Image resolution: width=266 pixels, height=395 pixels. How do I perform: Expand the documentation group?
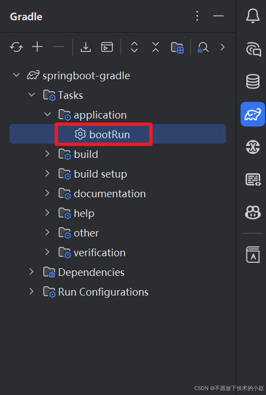(x=47, y=193)
